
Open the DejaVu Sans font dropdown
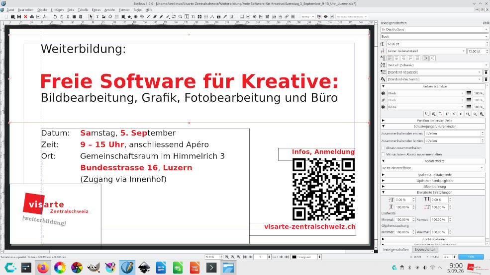434,29
